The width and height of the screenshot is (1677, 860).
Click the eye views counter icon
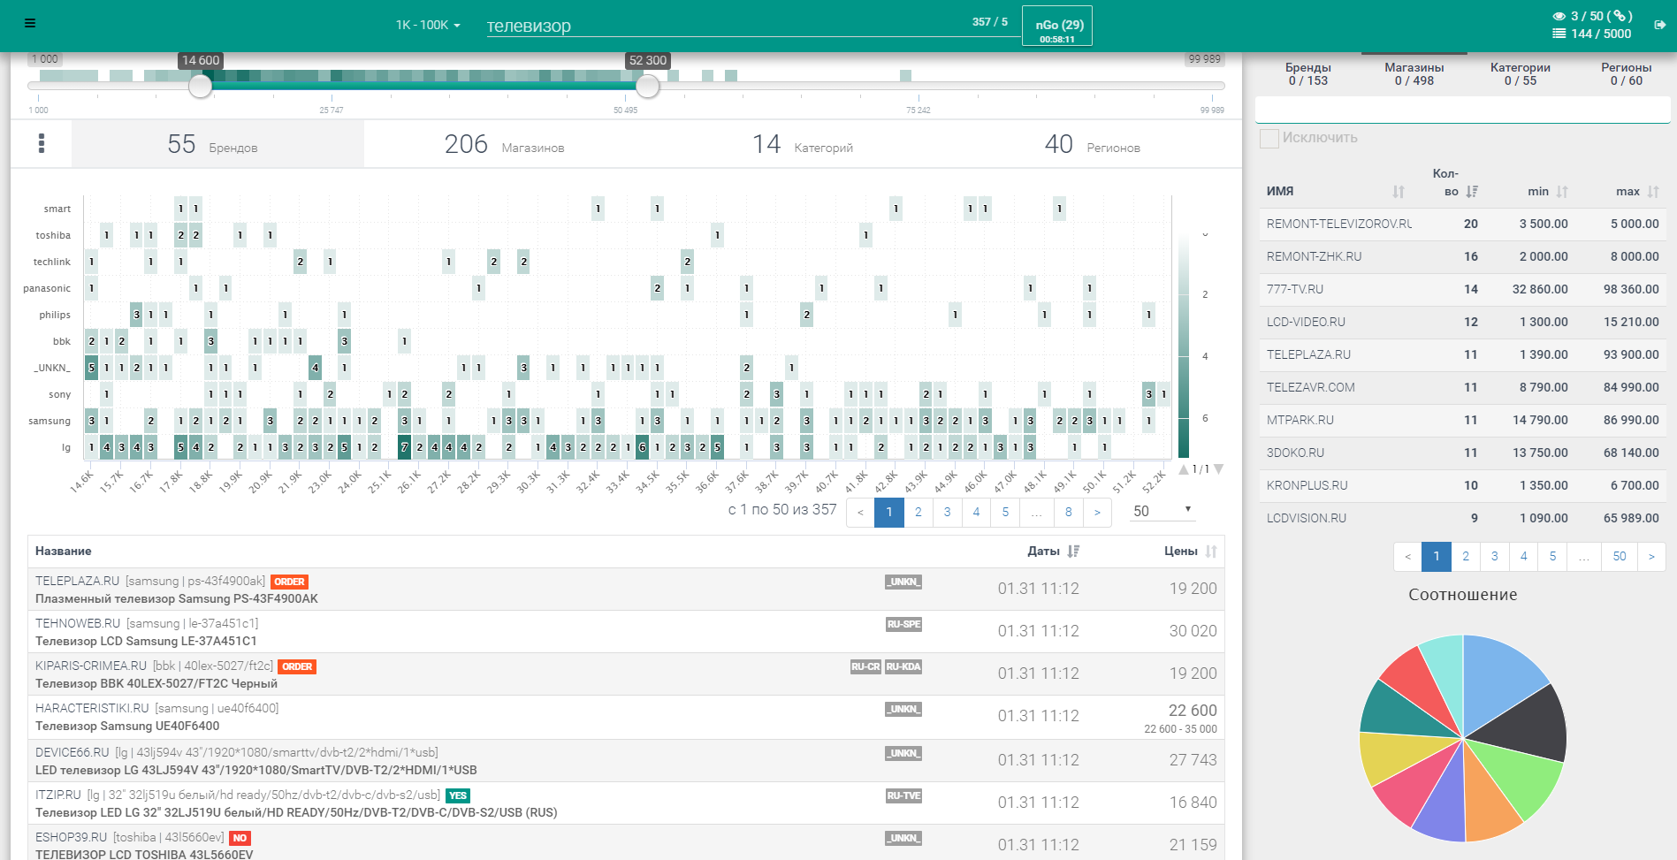(x=1559, y=16)
